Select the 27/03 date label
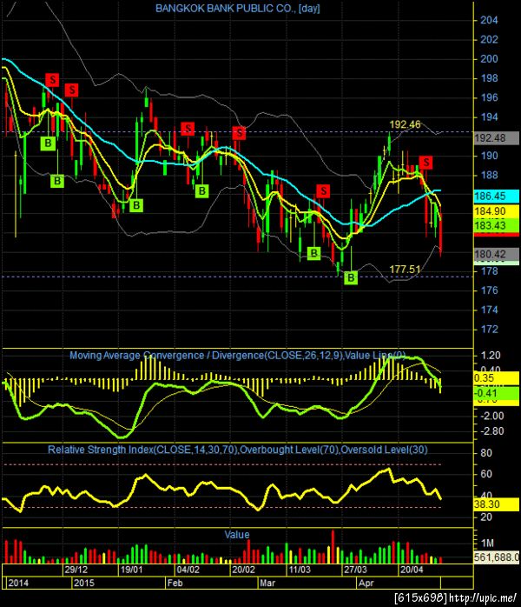The width and height of the screenshot is (521, 607). point(355,570)
